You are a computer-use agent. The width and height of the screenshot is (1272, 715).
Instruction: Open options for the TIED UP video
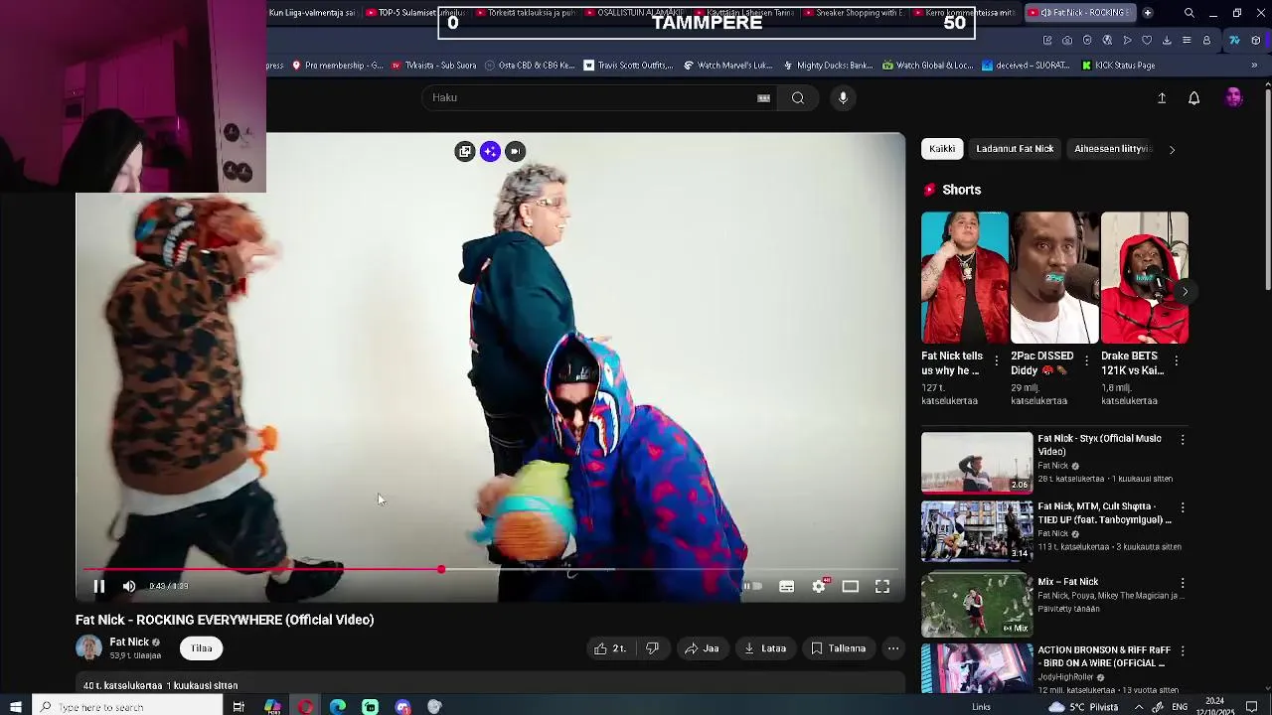coord(1183,507)
